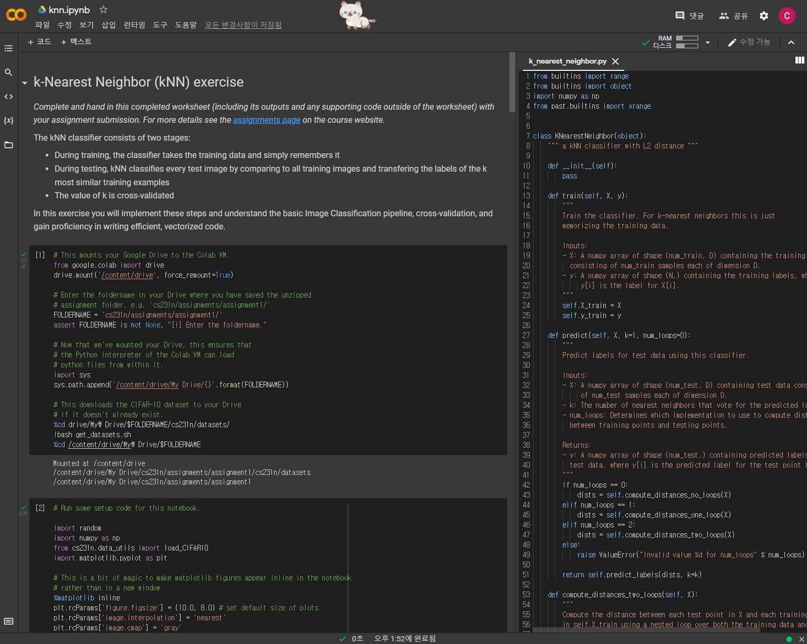Click the Colab logo icon

(16, 15)
